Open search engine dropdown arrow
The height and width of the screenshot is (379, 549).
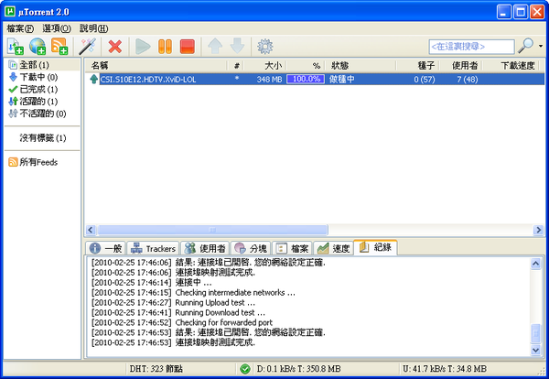pos(541,47)
